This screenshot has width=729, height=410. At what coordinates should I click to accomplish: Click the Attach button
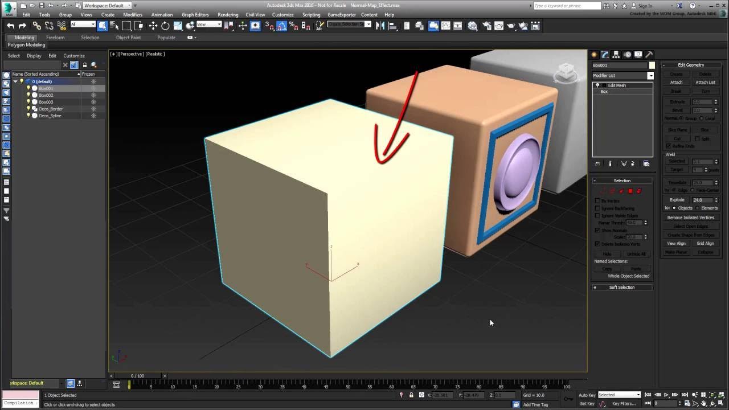676,83
